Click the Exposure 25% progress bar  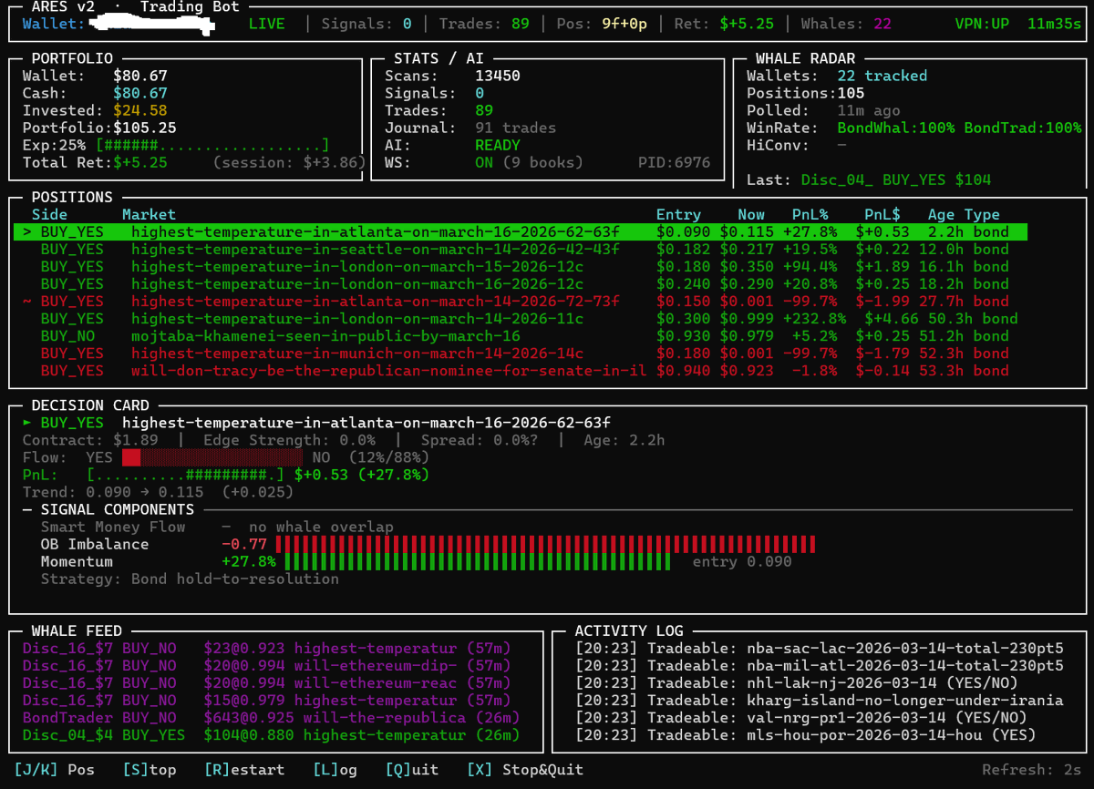coord(212,146)
